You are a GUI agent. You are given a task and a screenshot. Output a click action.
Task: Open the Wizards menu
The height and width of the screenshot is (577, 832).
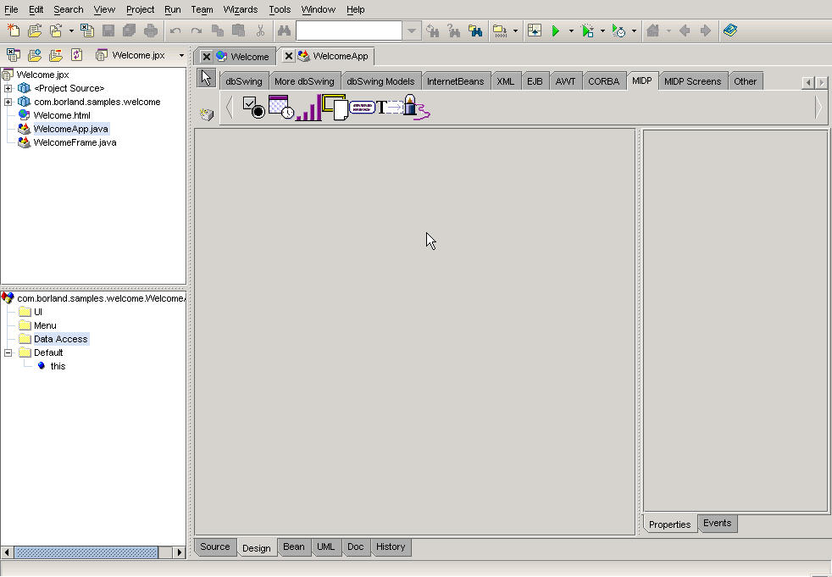pos(240,9)
